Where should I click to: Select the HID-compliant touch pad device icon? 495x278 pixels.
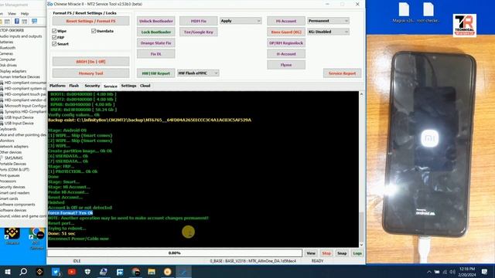pyautogui.click(x=2, y=94)
